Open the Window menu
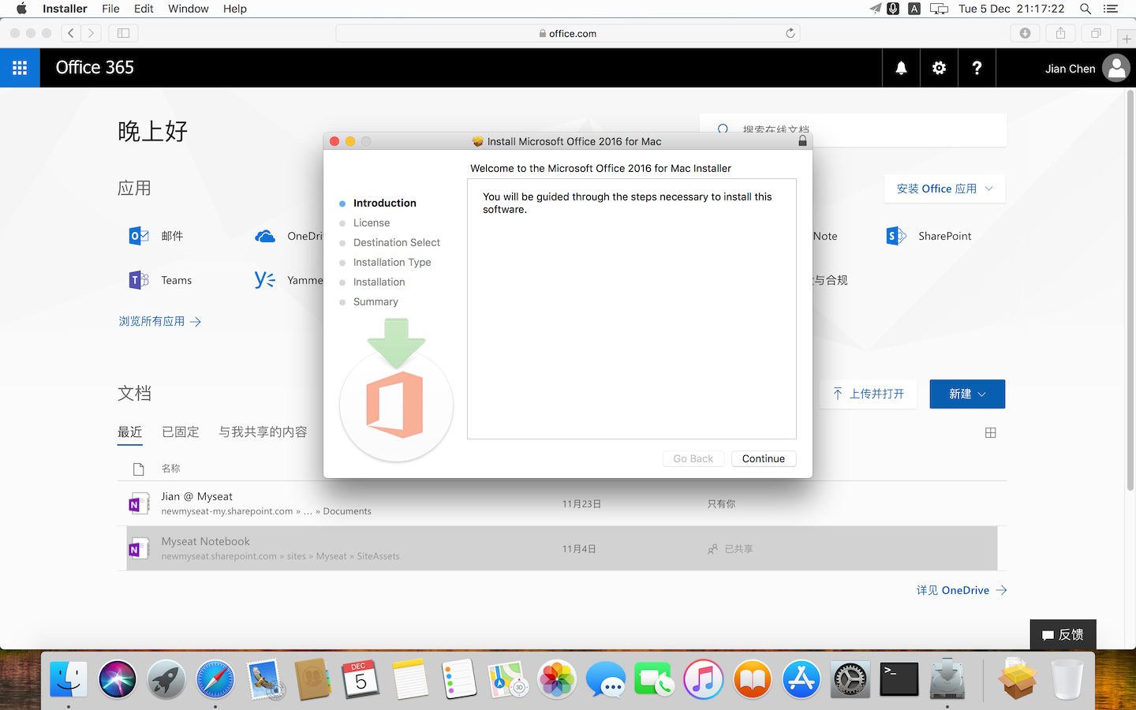The height and width of the screenshot is (710, 1136). pyautogui.click(x=188, y=9)
